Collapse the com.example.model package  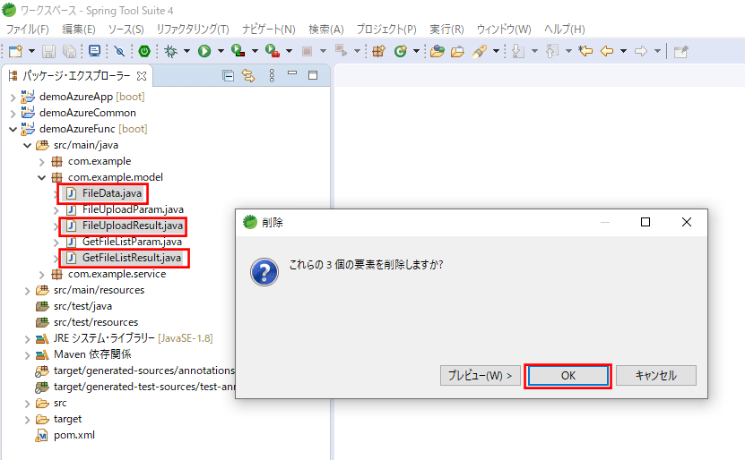click(42, 177)
